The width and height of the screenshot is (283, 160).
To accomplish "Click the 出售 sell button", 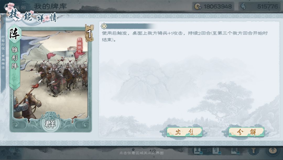I will pyautogui.click(x=184, y=132).
